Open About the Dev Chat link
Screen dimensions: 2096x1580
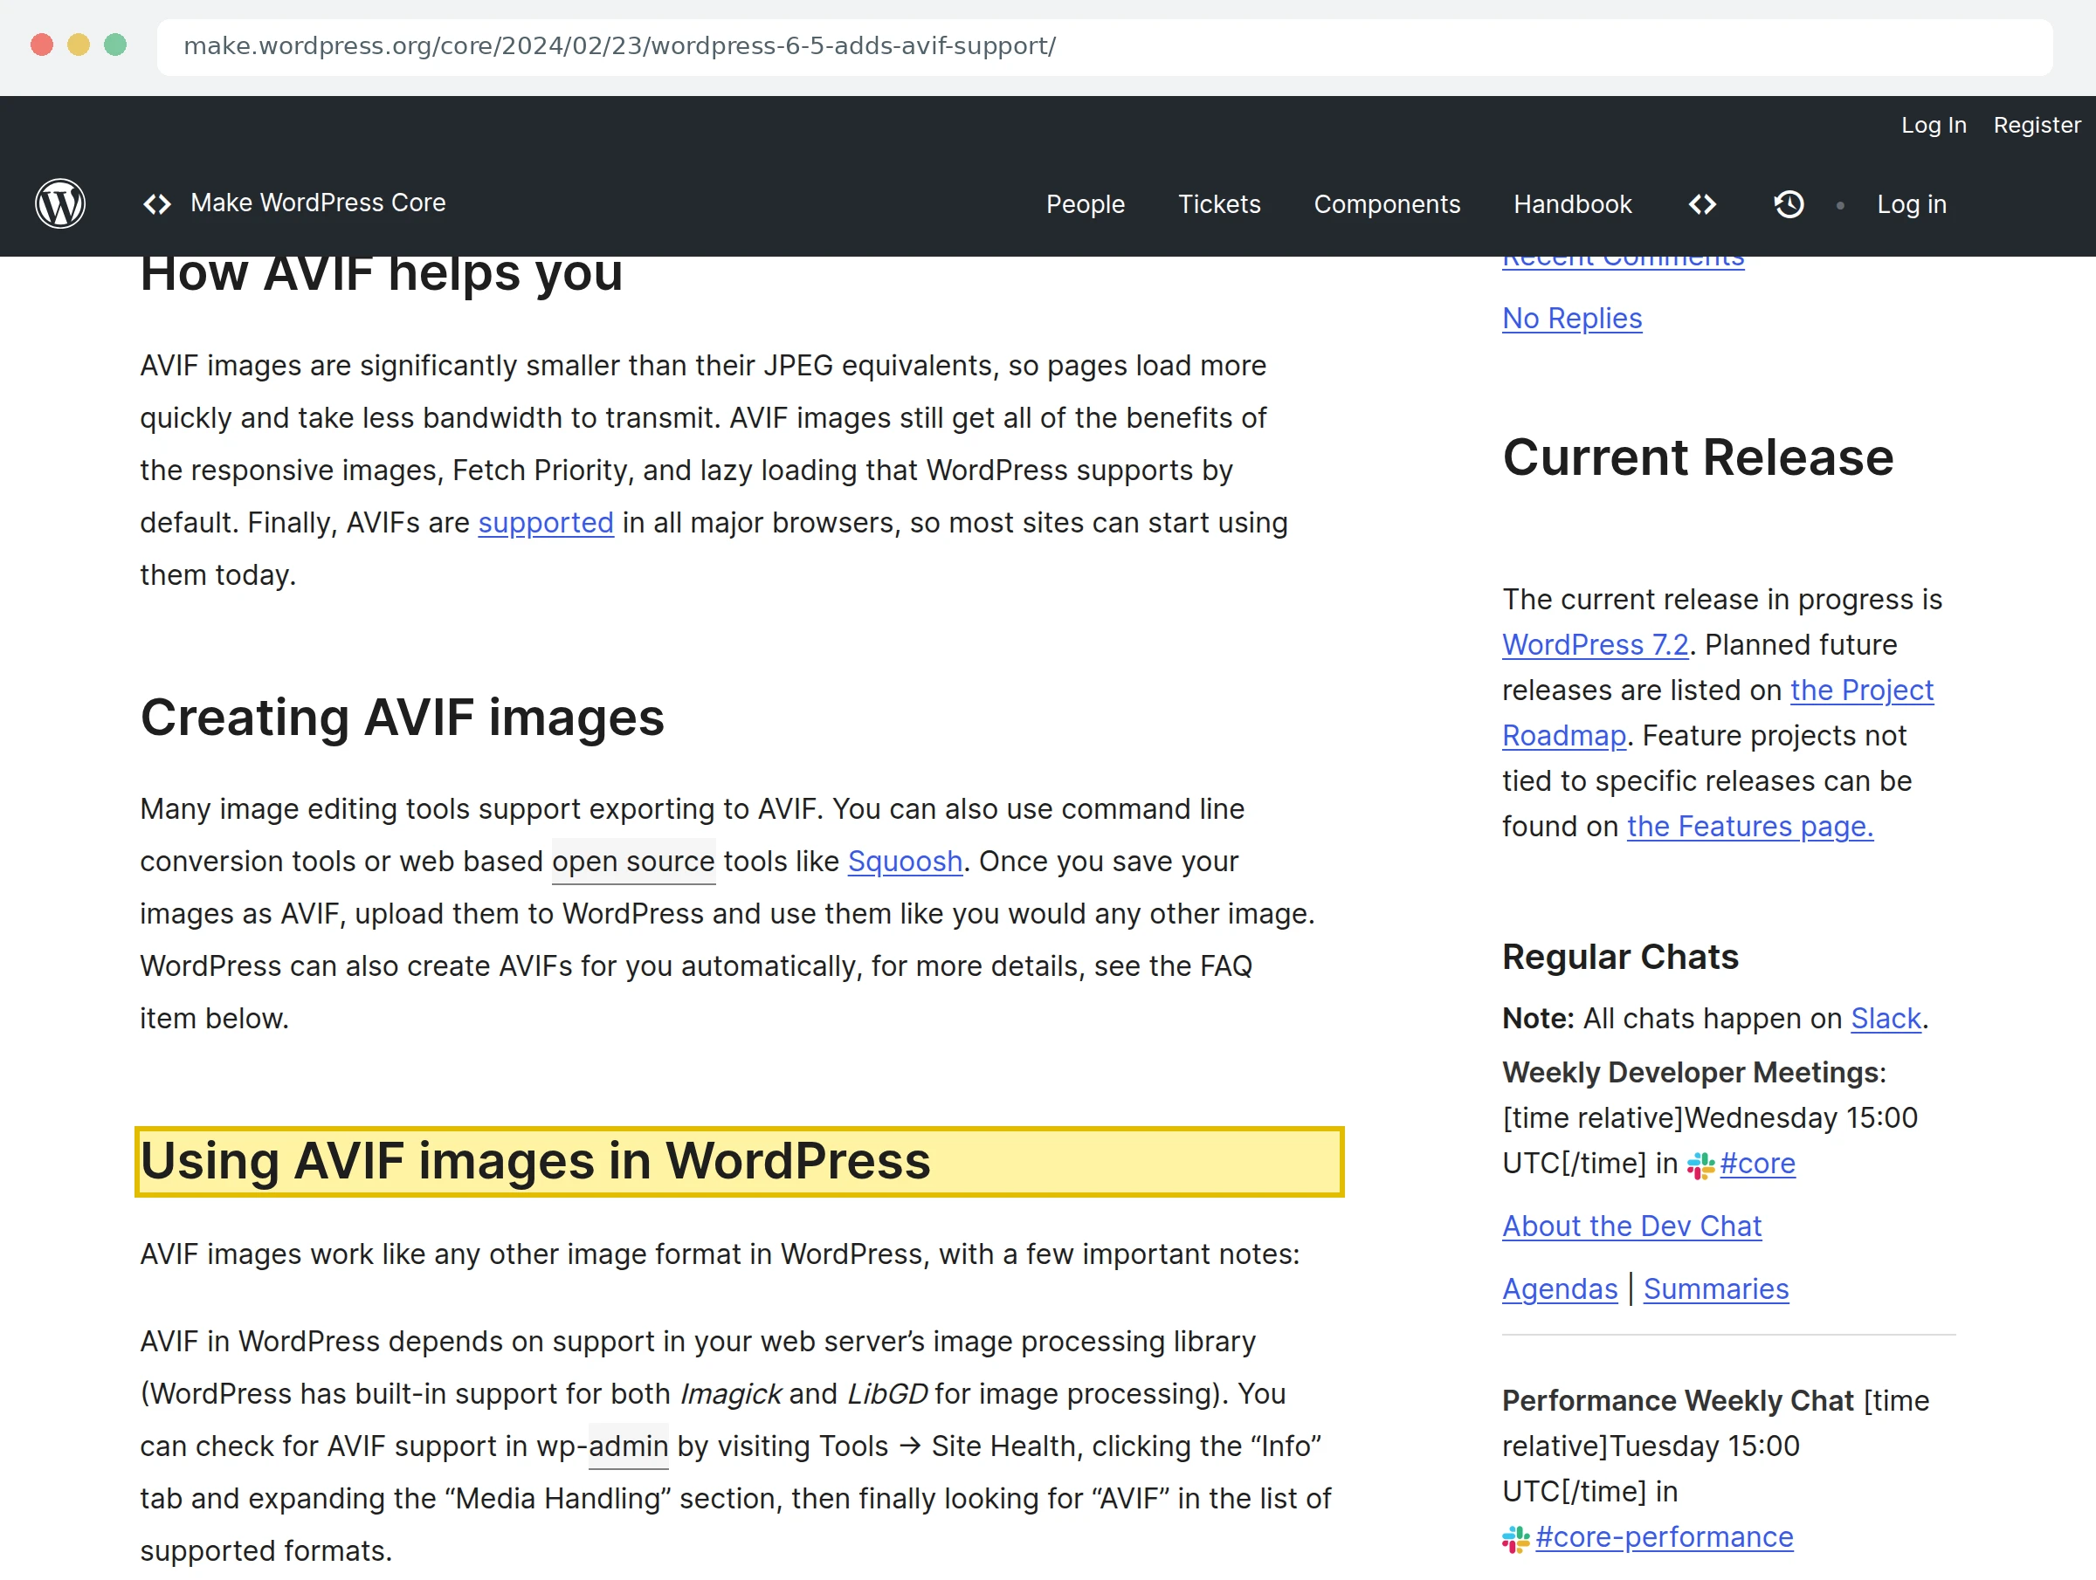tap(1631, 1226)
